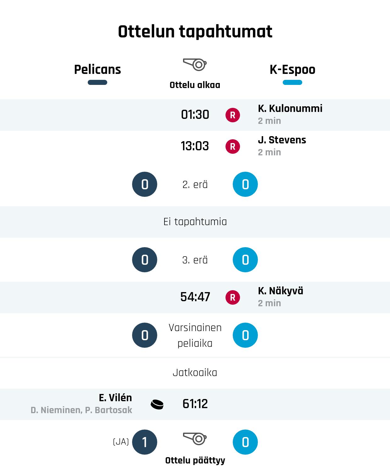Click the 2. erä period label
This screenshot has width=390, height=471.
[195, 185]
